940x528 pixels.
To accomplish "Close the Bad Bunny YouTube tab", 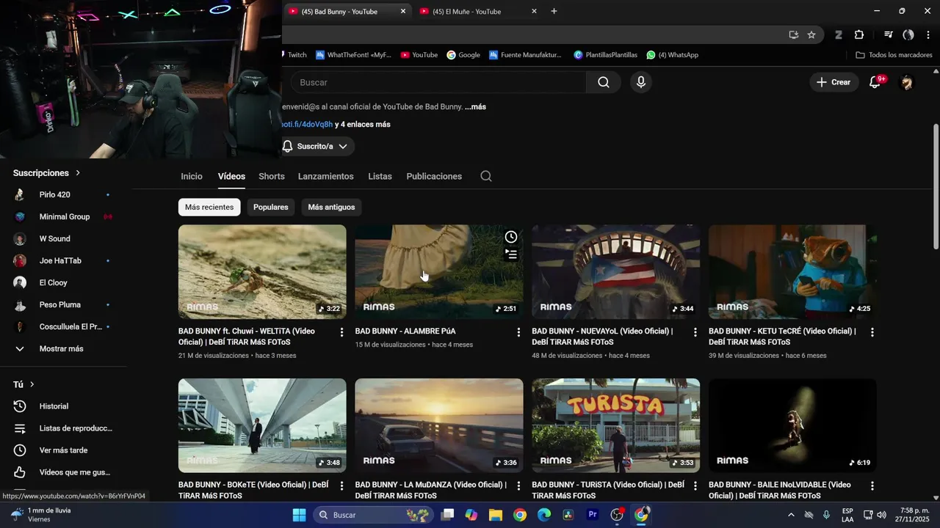I will pyautogui.click(x=402, y=11).
